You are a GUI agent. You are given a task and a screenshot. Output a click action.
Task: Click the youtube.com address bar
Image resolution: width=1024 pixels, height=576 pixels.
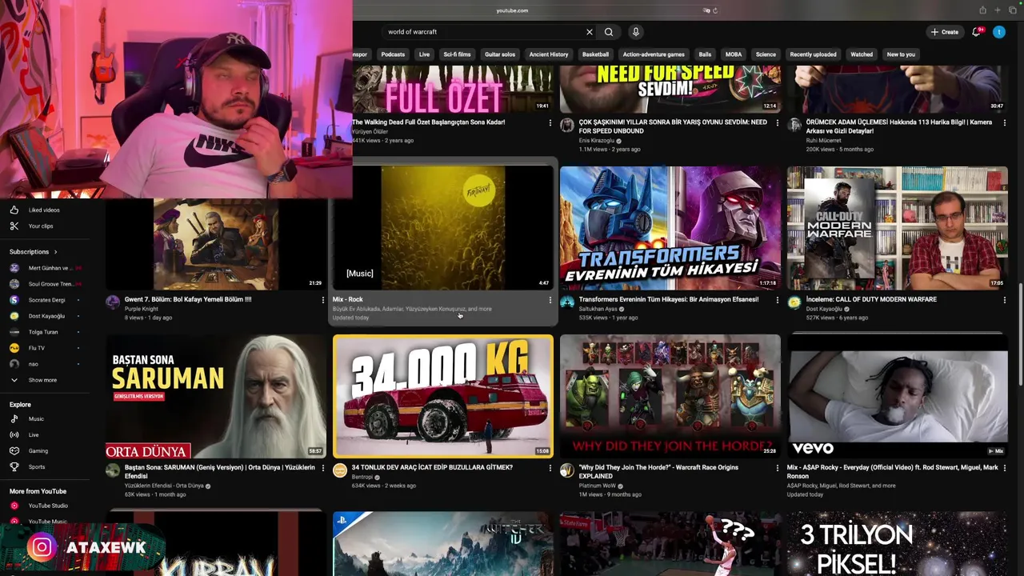(x=512, y=10)
